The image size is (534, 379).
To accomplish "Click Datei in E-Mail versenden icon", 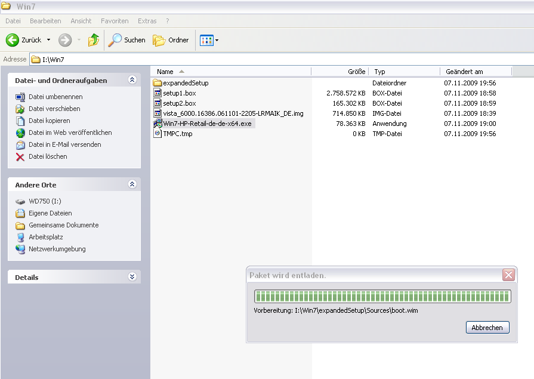I will point(20,145).
